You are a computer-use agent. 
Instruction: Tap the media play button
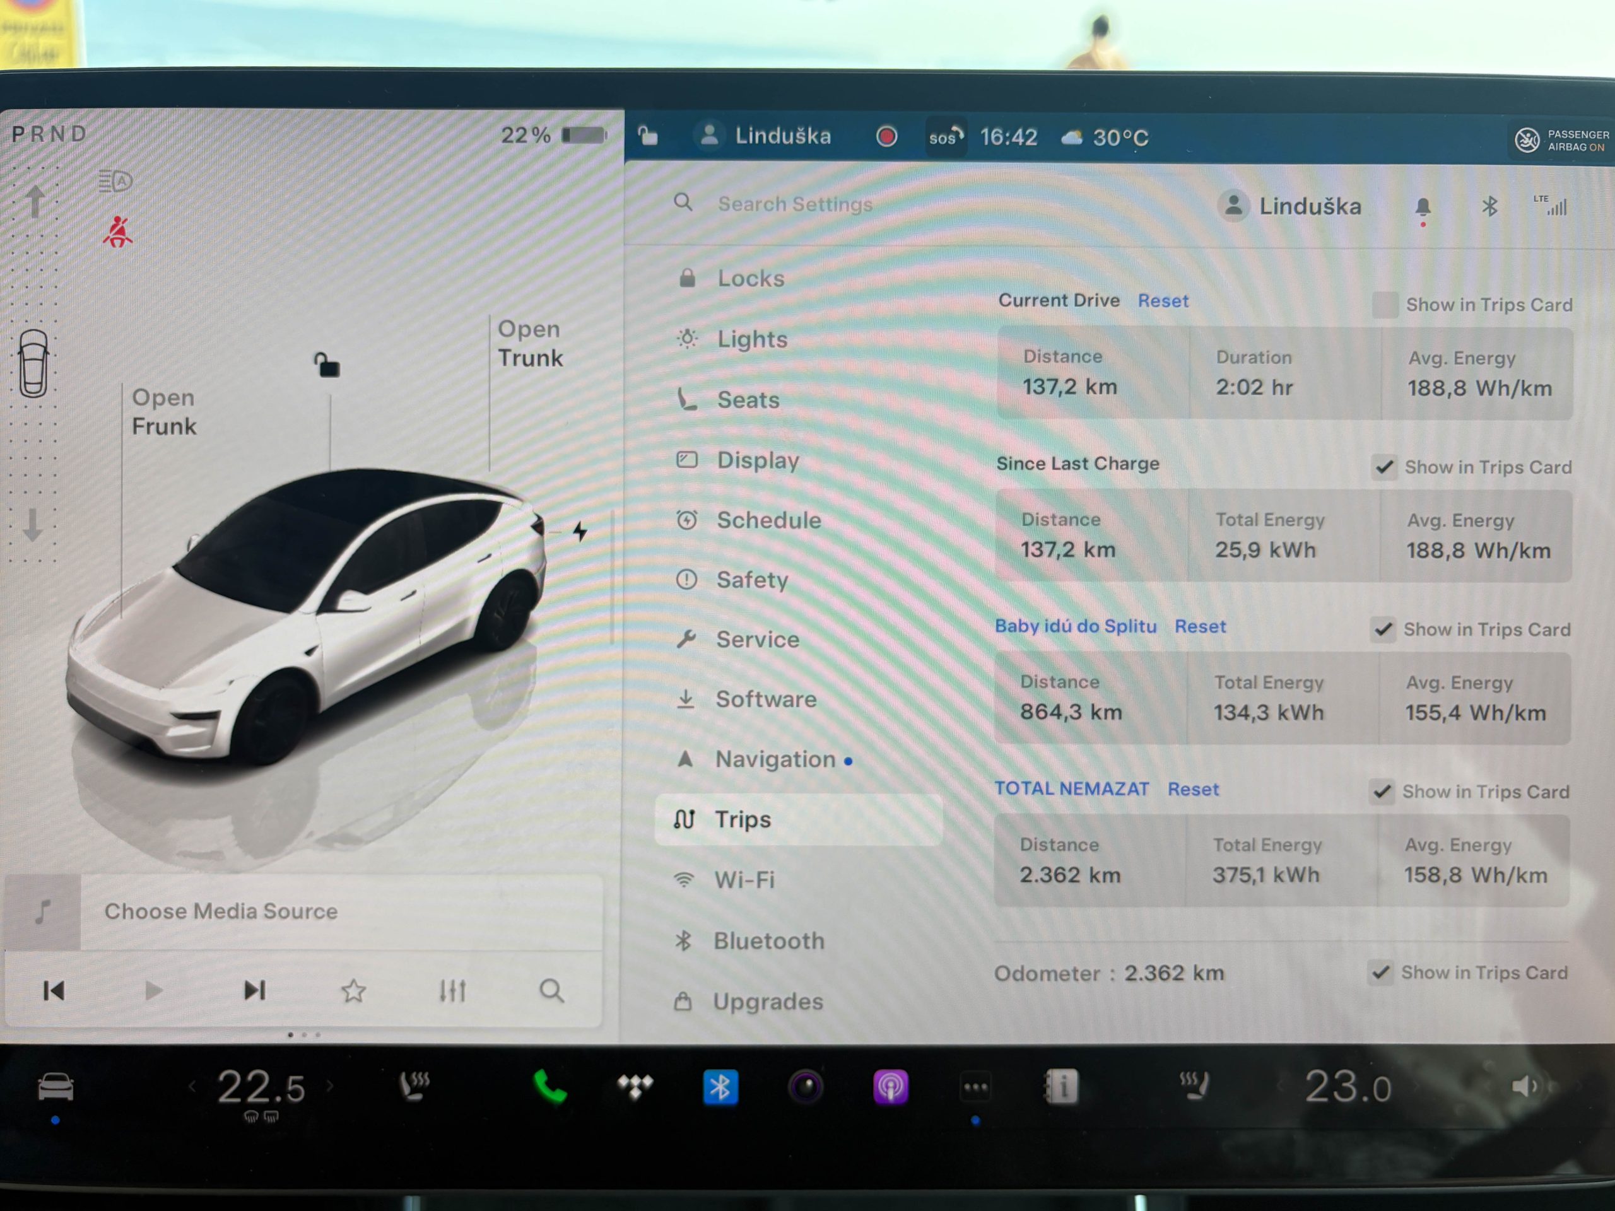153,990
